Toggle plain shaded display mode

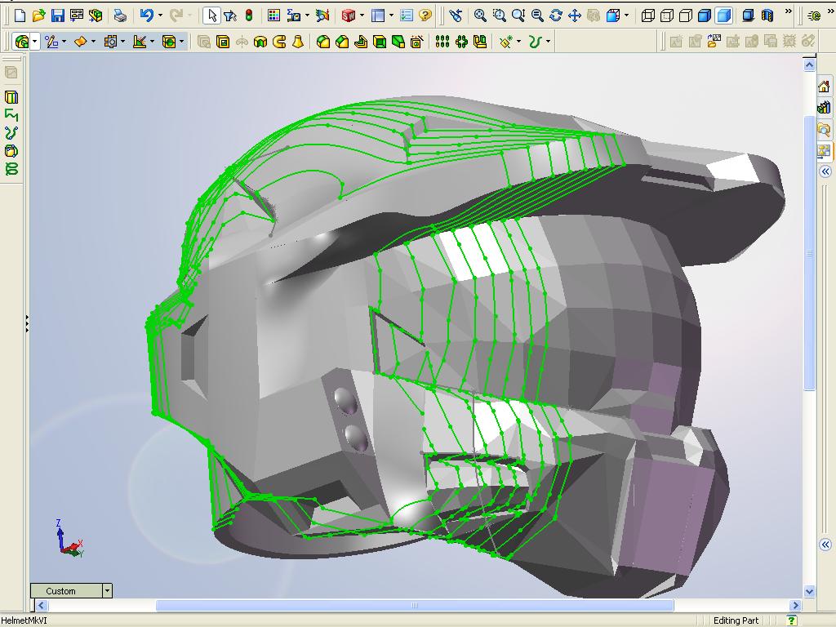(x=723, y=16)
